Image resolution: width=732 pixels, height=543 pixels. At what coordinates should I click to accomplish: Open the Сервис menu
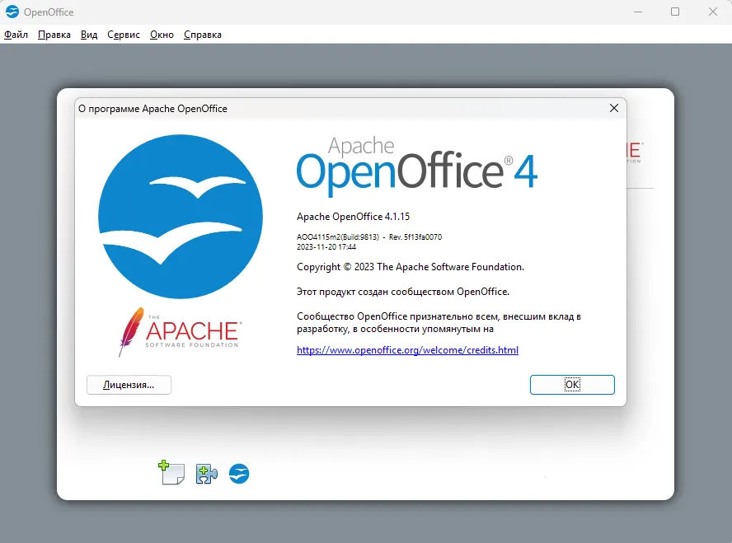click(x=123, y=35)
